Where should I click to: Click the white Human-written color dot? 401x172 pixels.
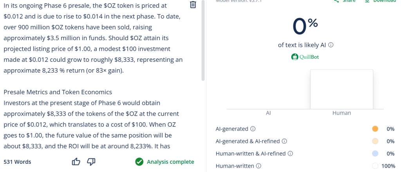coord(375,166)
